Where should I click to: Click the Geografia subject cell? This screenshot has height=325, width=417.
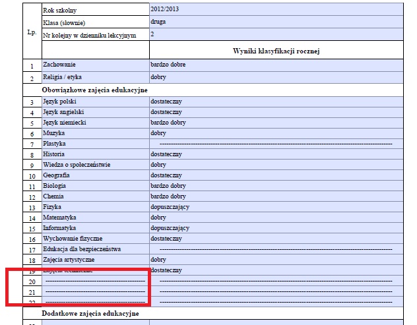96,175
